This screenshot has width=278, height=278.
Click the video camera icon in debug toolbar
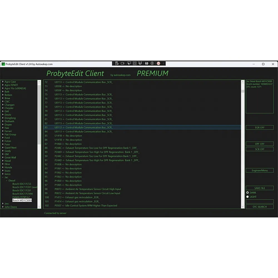[x=123, y=63]
